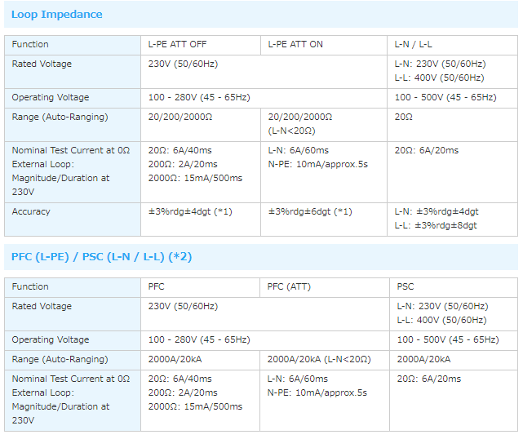Viewport: 523px width, 439px height.
Task: Click the Loop Impedance section heading
Action: (x=57, y=15)
